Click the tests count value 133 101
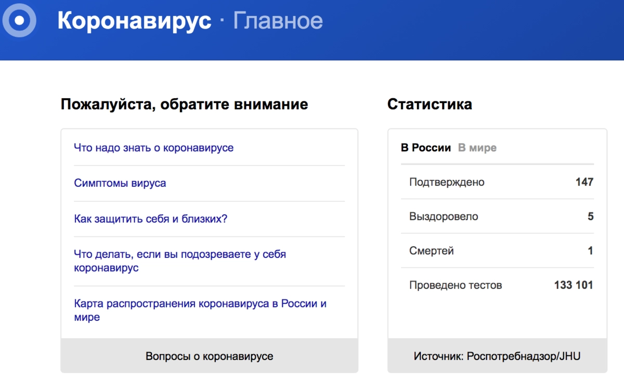Screen dimensions: 624x374 (573, 285)
